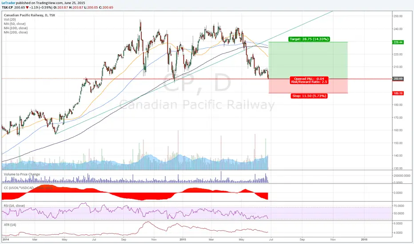Image resolution: width=414 pixels, height=244 pixels.
Task: Click the Risk/Reward Ratio: 2.5 label
Action: point(309,82)
